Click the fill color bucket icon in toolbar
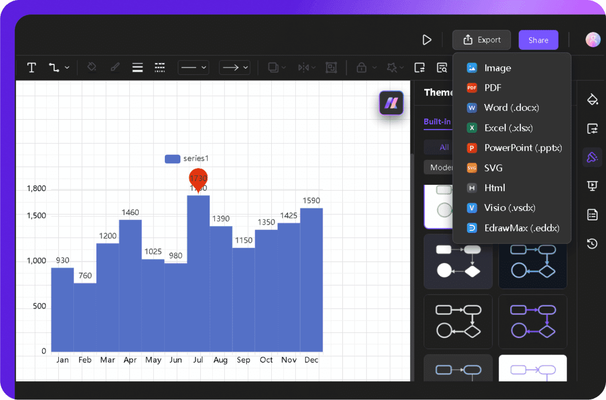Screen dimensions: 606x400 tap(92, 68)
